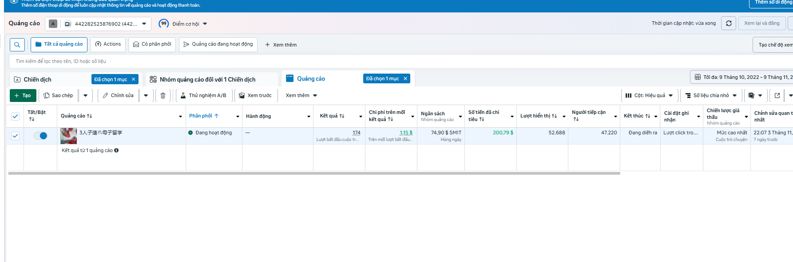Click the green Tạo button

pyautogui.click(x=23, y=96)
